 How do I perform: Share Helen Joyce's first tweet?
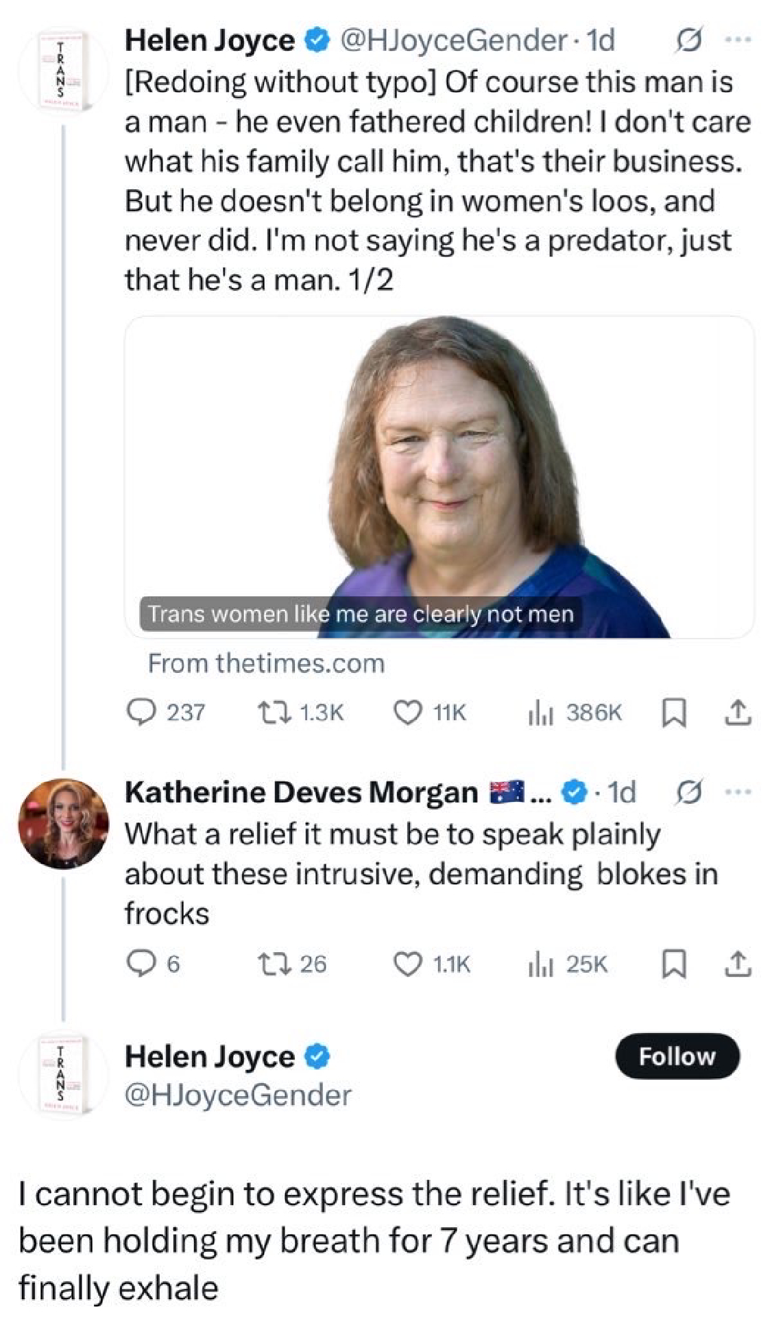point(738,712)
